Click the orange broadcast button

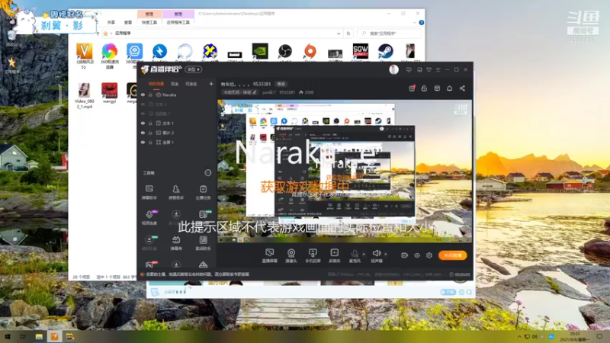tap(452, 255)
